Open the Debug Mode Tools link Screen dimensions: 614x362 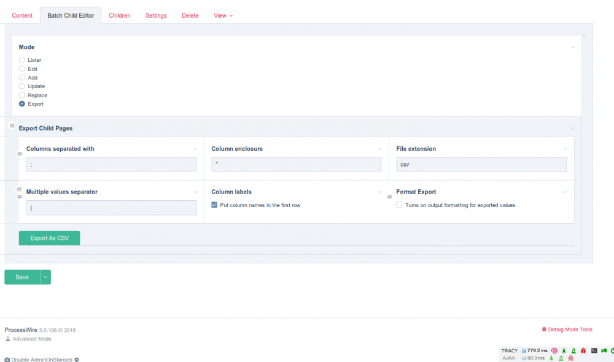(x=570, y=330)
